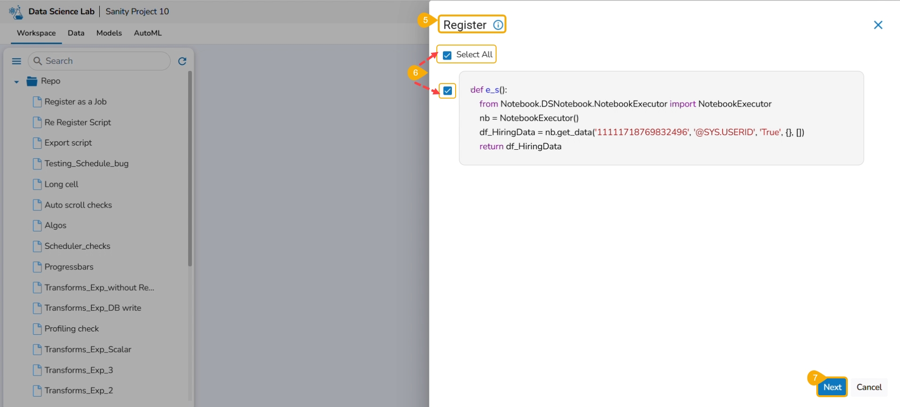Open the hamburger menu in sidebar
This screenshot has height=407, width=900.
pos(16,61)
